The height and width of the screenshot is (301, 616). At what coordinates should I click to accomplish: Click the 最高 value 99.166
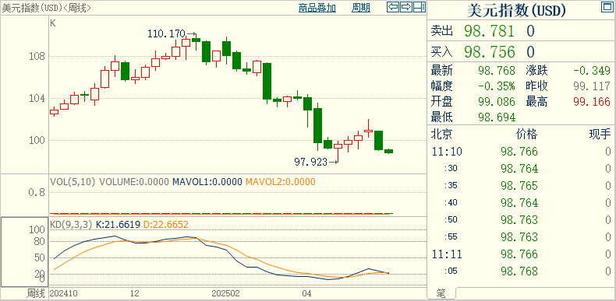click(592, 102)
